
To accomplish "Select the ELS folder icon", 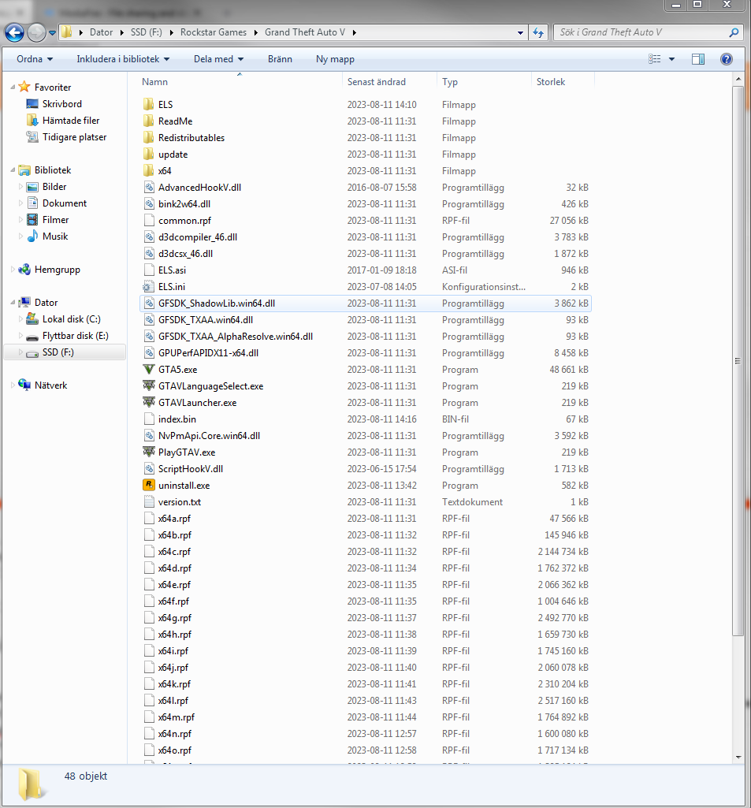I will tap(148, 104).
